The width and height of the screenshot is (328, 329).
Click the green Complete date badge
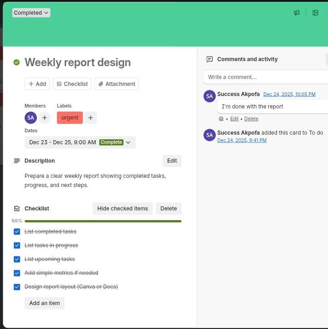click(x=111, y=142)
